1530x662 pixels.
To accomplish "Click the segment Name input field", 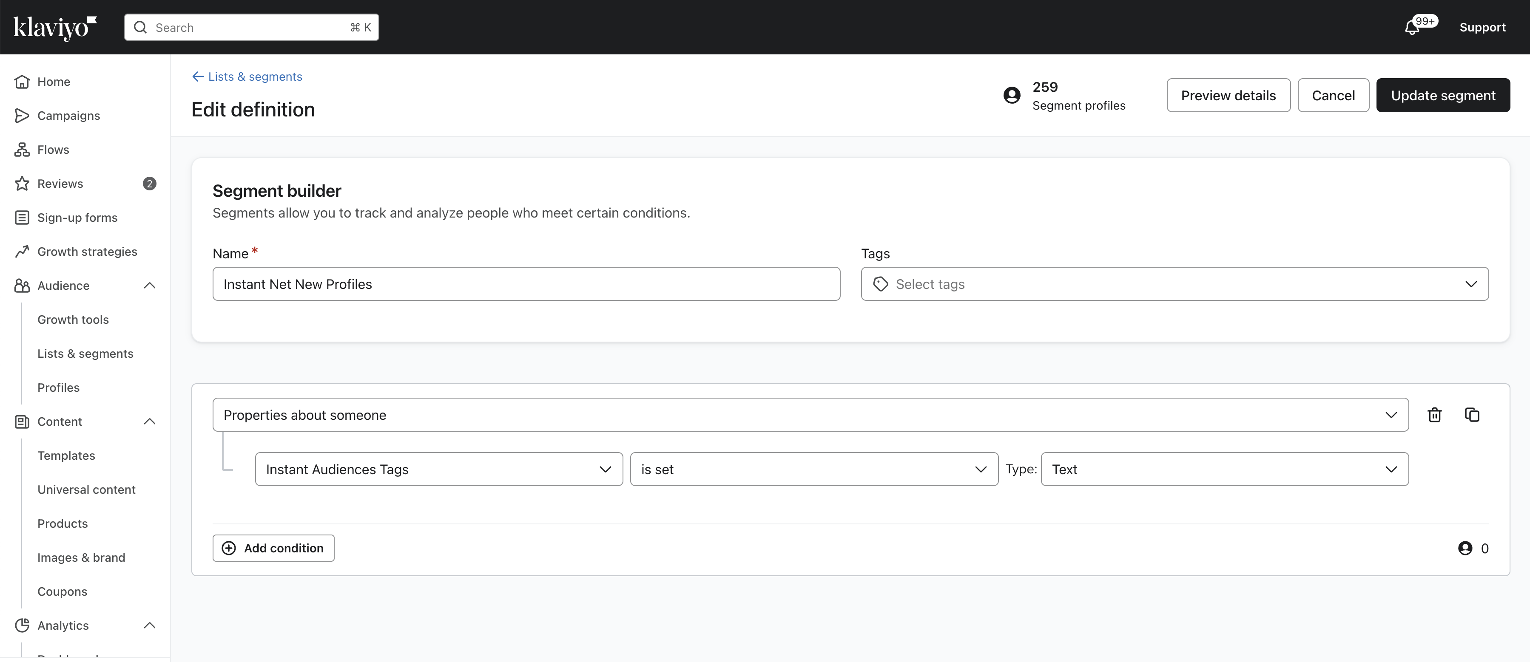I will tap(526, 284).
